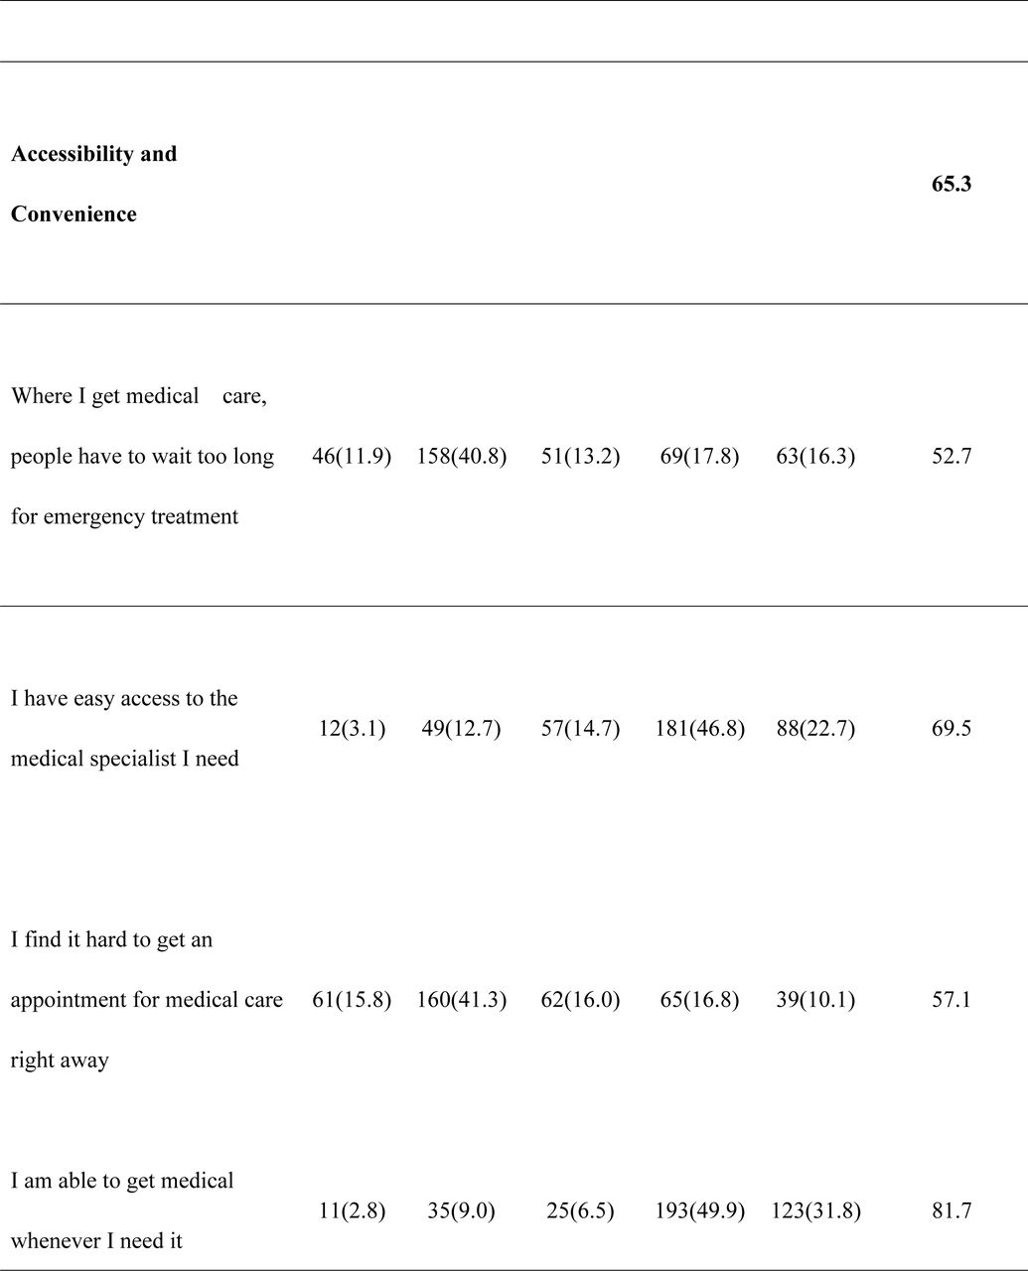The width and height of the screenshot is (1028, 1271).
Task: Select the 57.1 score value
Action: coord(952,1000)
